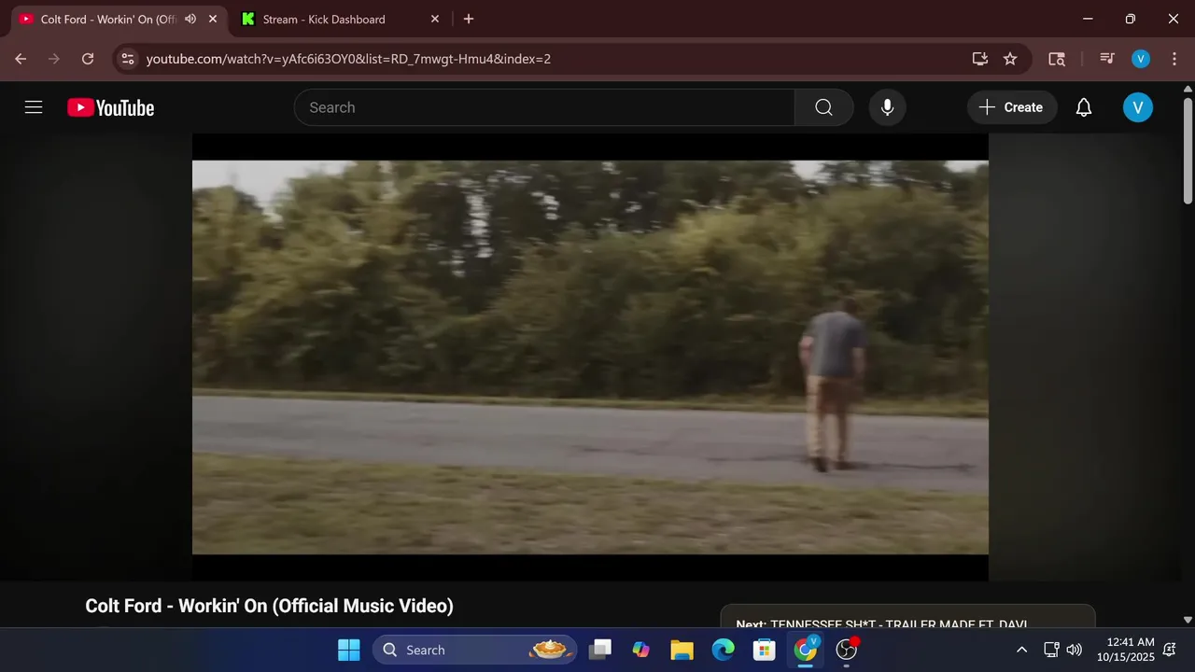This screenshot has width=1195, height=672.
Task: Open Microsoft Store from taskbar
Action: click(765, 650)
